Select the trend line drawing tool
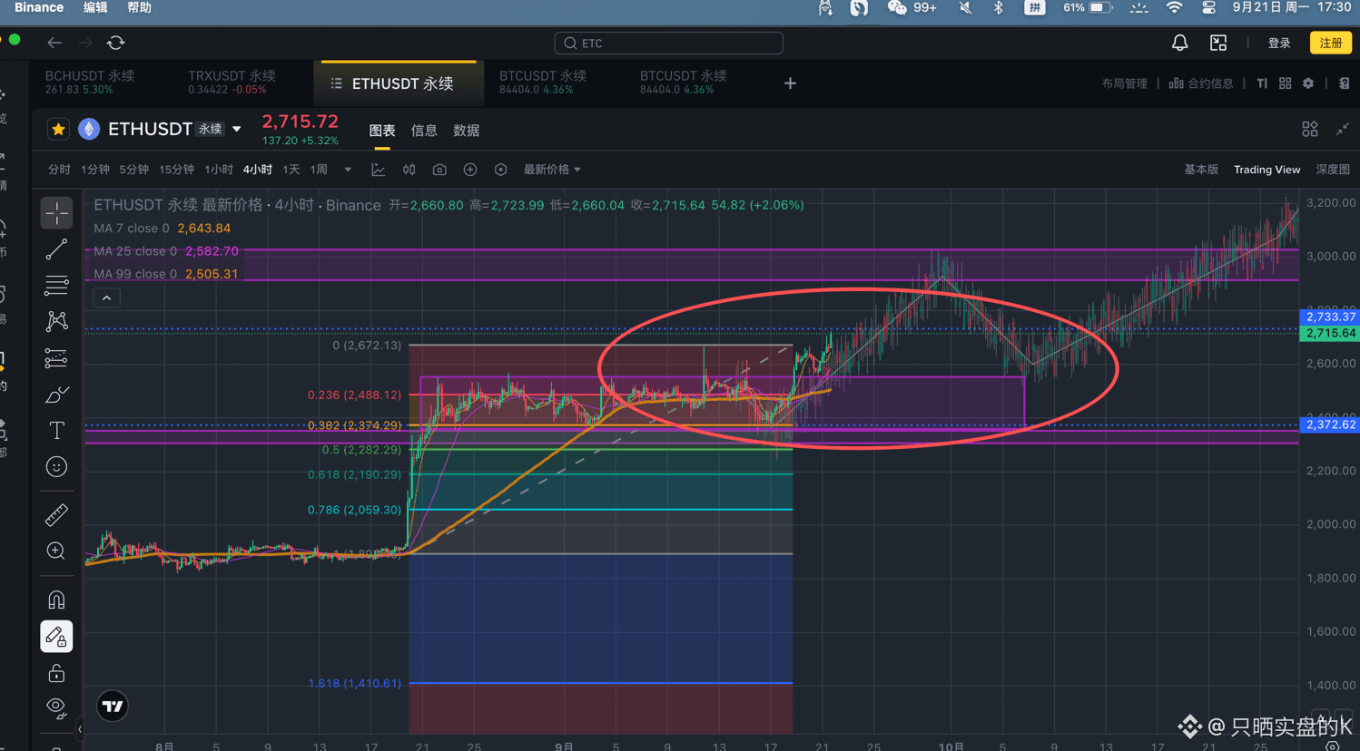 click(56, 249)
